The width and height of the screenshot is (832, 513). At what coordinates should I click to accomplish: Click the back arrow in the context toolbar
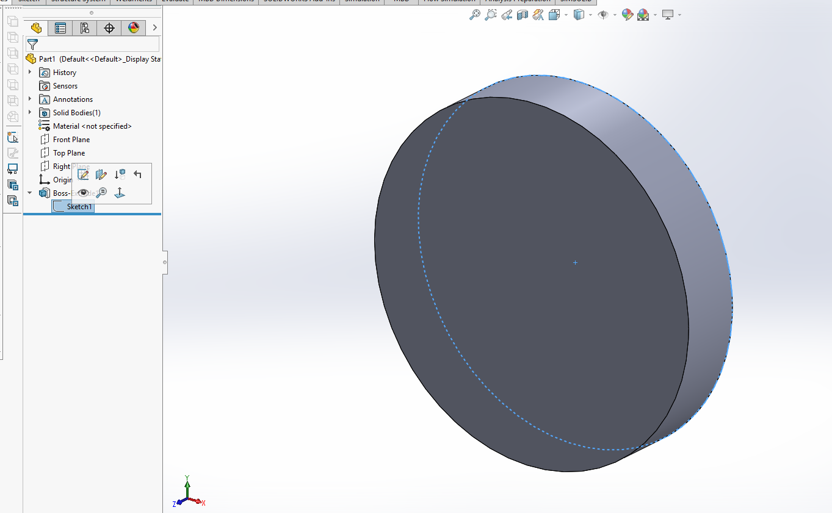tap(138, 175)
